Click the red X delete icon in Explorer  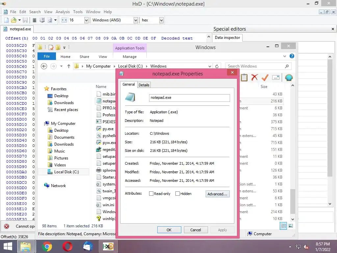pos(254,77)
